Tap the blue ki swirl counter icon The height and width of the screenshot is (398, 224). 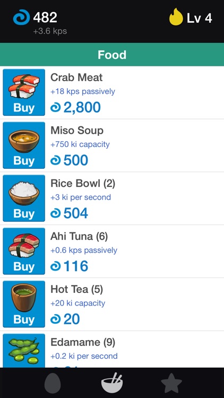tap(22, 18)
